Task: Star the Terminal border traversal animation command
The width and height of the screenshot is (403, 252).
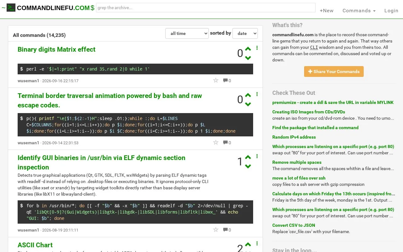Action: (216, 142)
